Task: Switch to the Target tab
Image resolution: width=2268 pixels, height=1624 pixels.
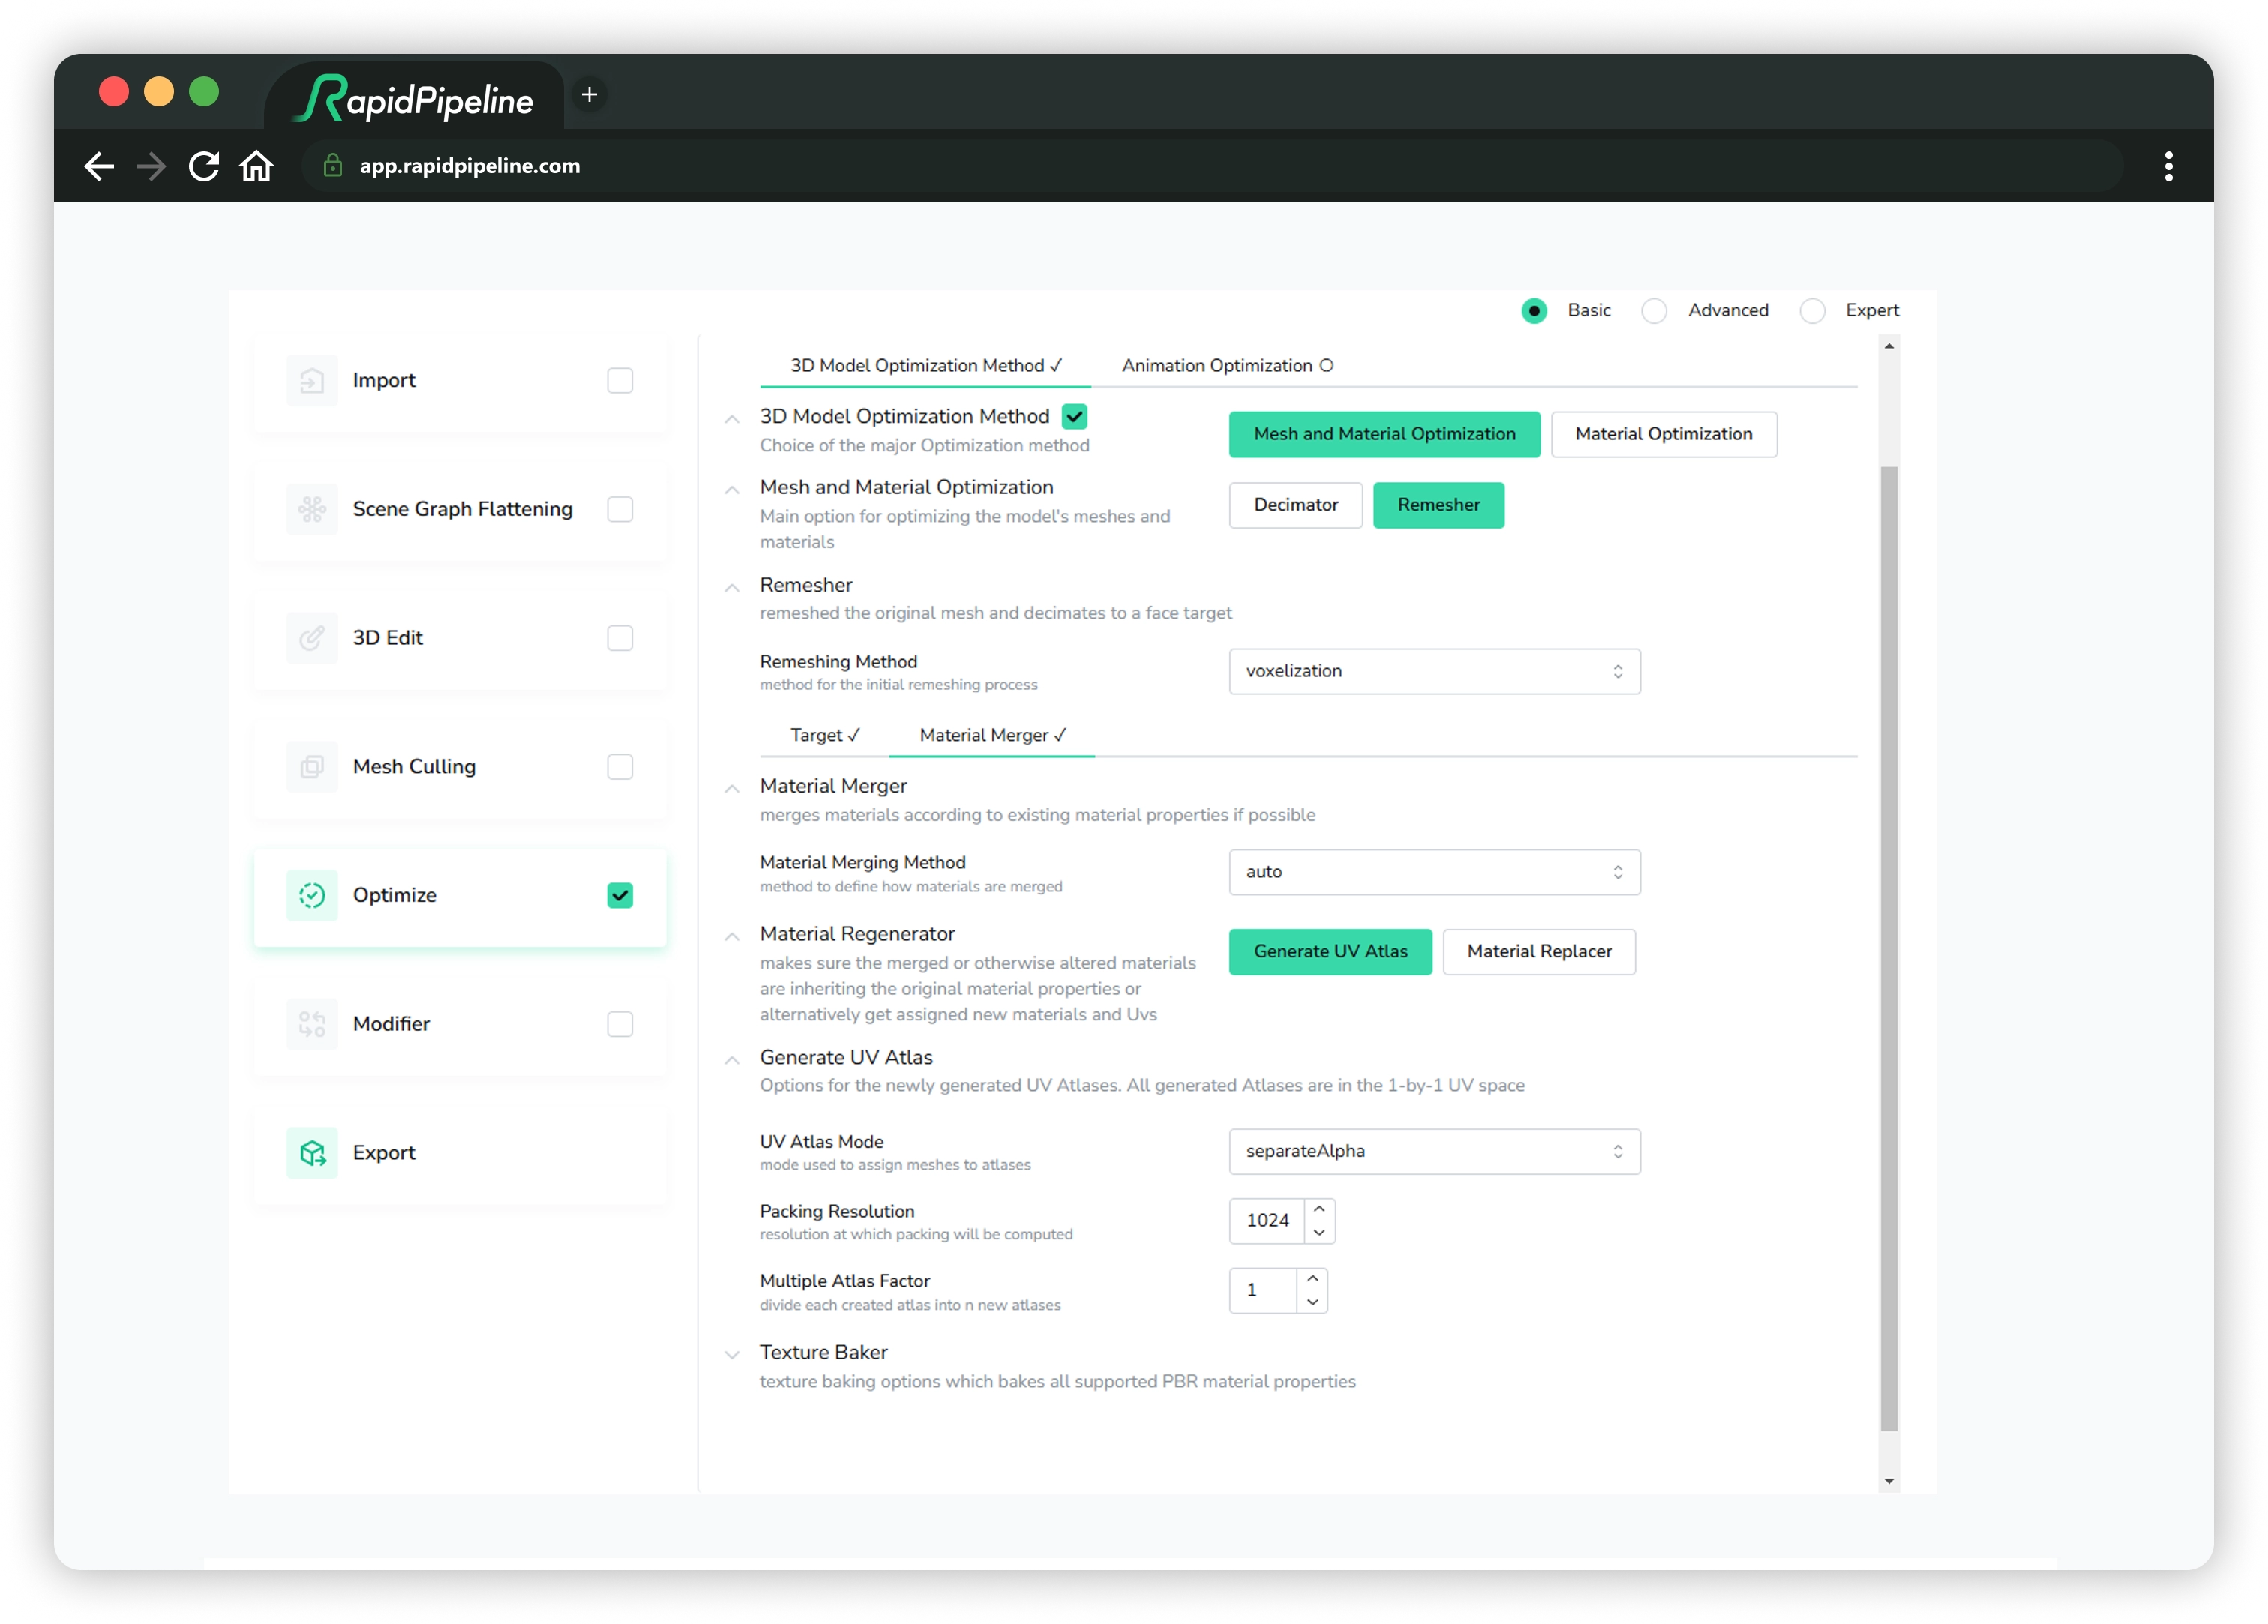Action: (x=824, y=736)
